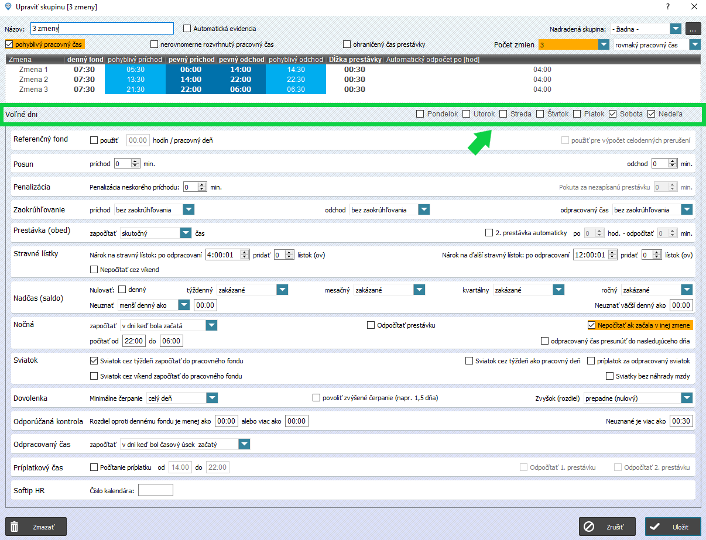Check Štvrtok as a free day

tap(540, 114)
